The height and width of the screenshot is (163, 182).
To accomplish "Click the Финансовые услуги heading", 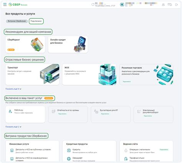I will (19, 144).
